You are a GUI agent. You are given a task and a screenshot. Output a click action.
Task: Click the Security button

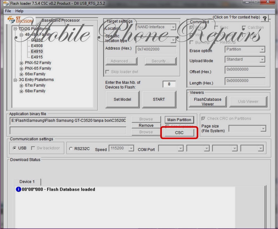(x=160, y=61)
